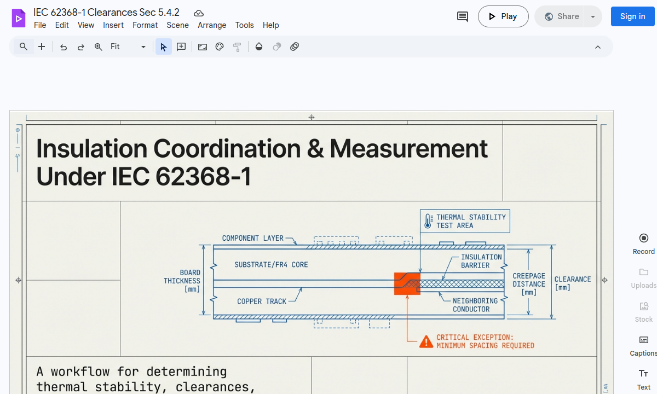
Task: Collapse the toolbar with the chevron
Action: tap(598, 47)
